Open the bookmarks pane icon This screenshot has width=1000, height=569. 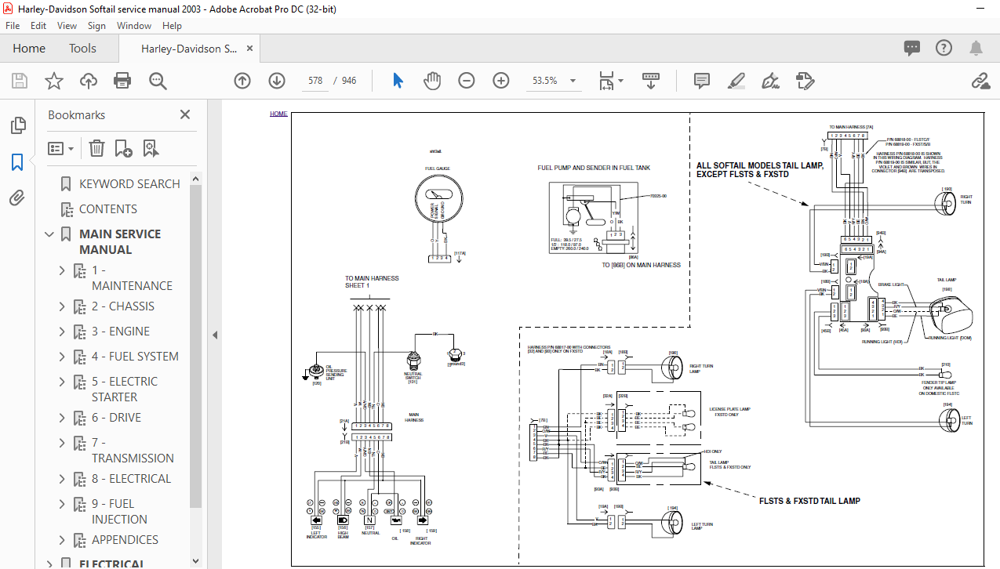coord(17,162)
